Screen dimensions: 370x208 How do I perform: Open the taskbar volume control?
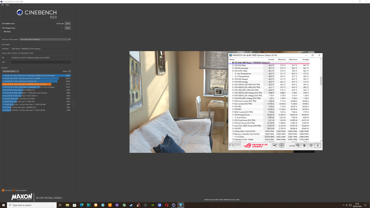tap(347, 205)
